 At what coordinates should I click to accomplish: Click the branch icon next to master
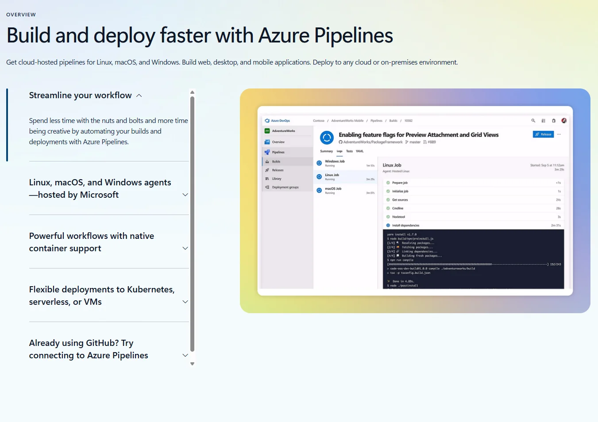pos(407,142)
